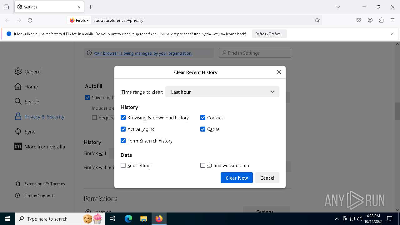The width and height of the screenshot is (400, 225).
Task: Uncheck the Cookies checkbox
Action: pyautogui.click(x=203, y=117)
